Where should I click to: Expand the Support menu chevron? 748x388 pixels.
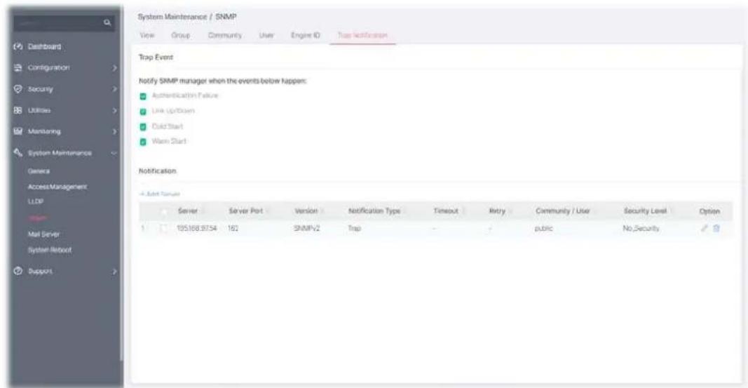pyautogui.click(x=114, y=271)
